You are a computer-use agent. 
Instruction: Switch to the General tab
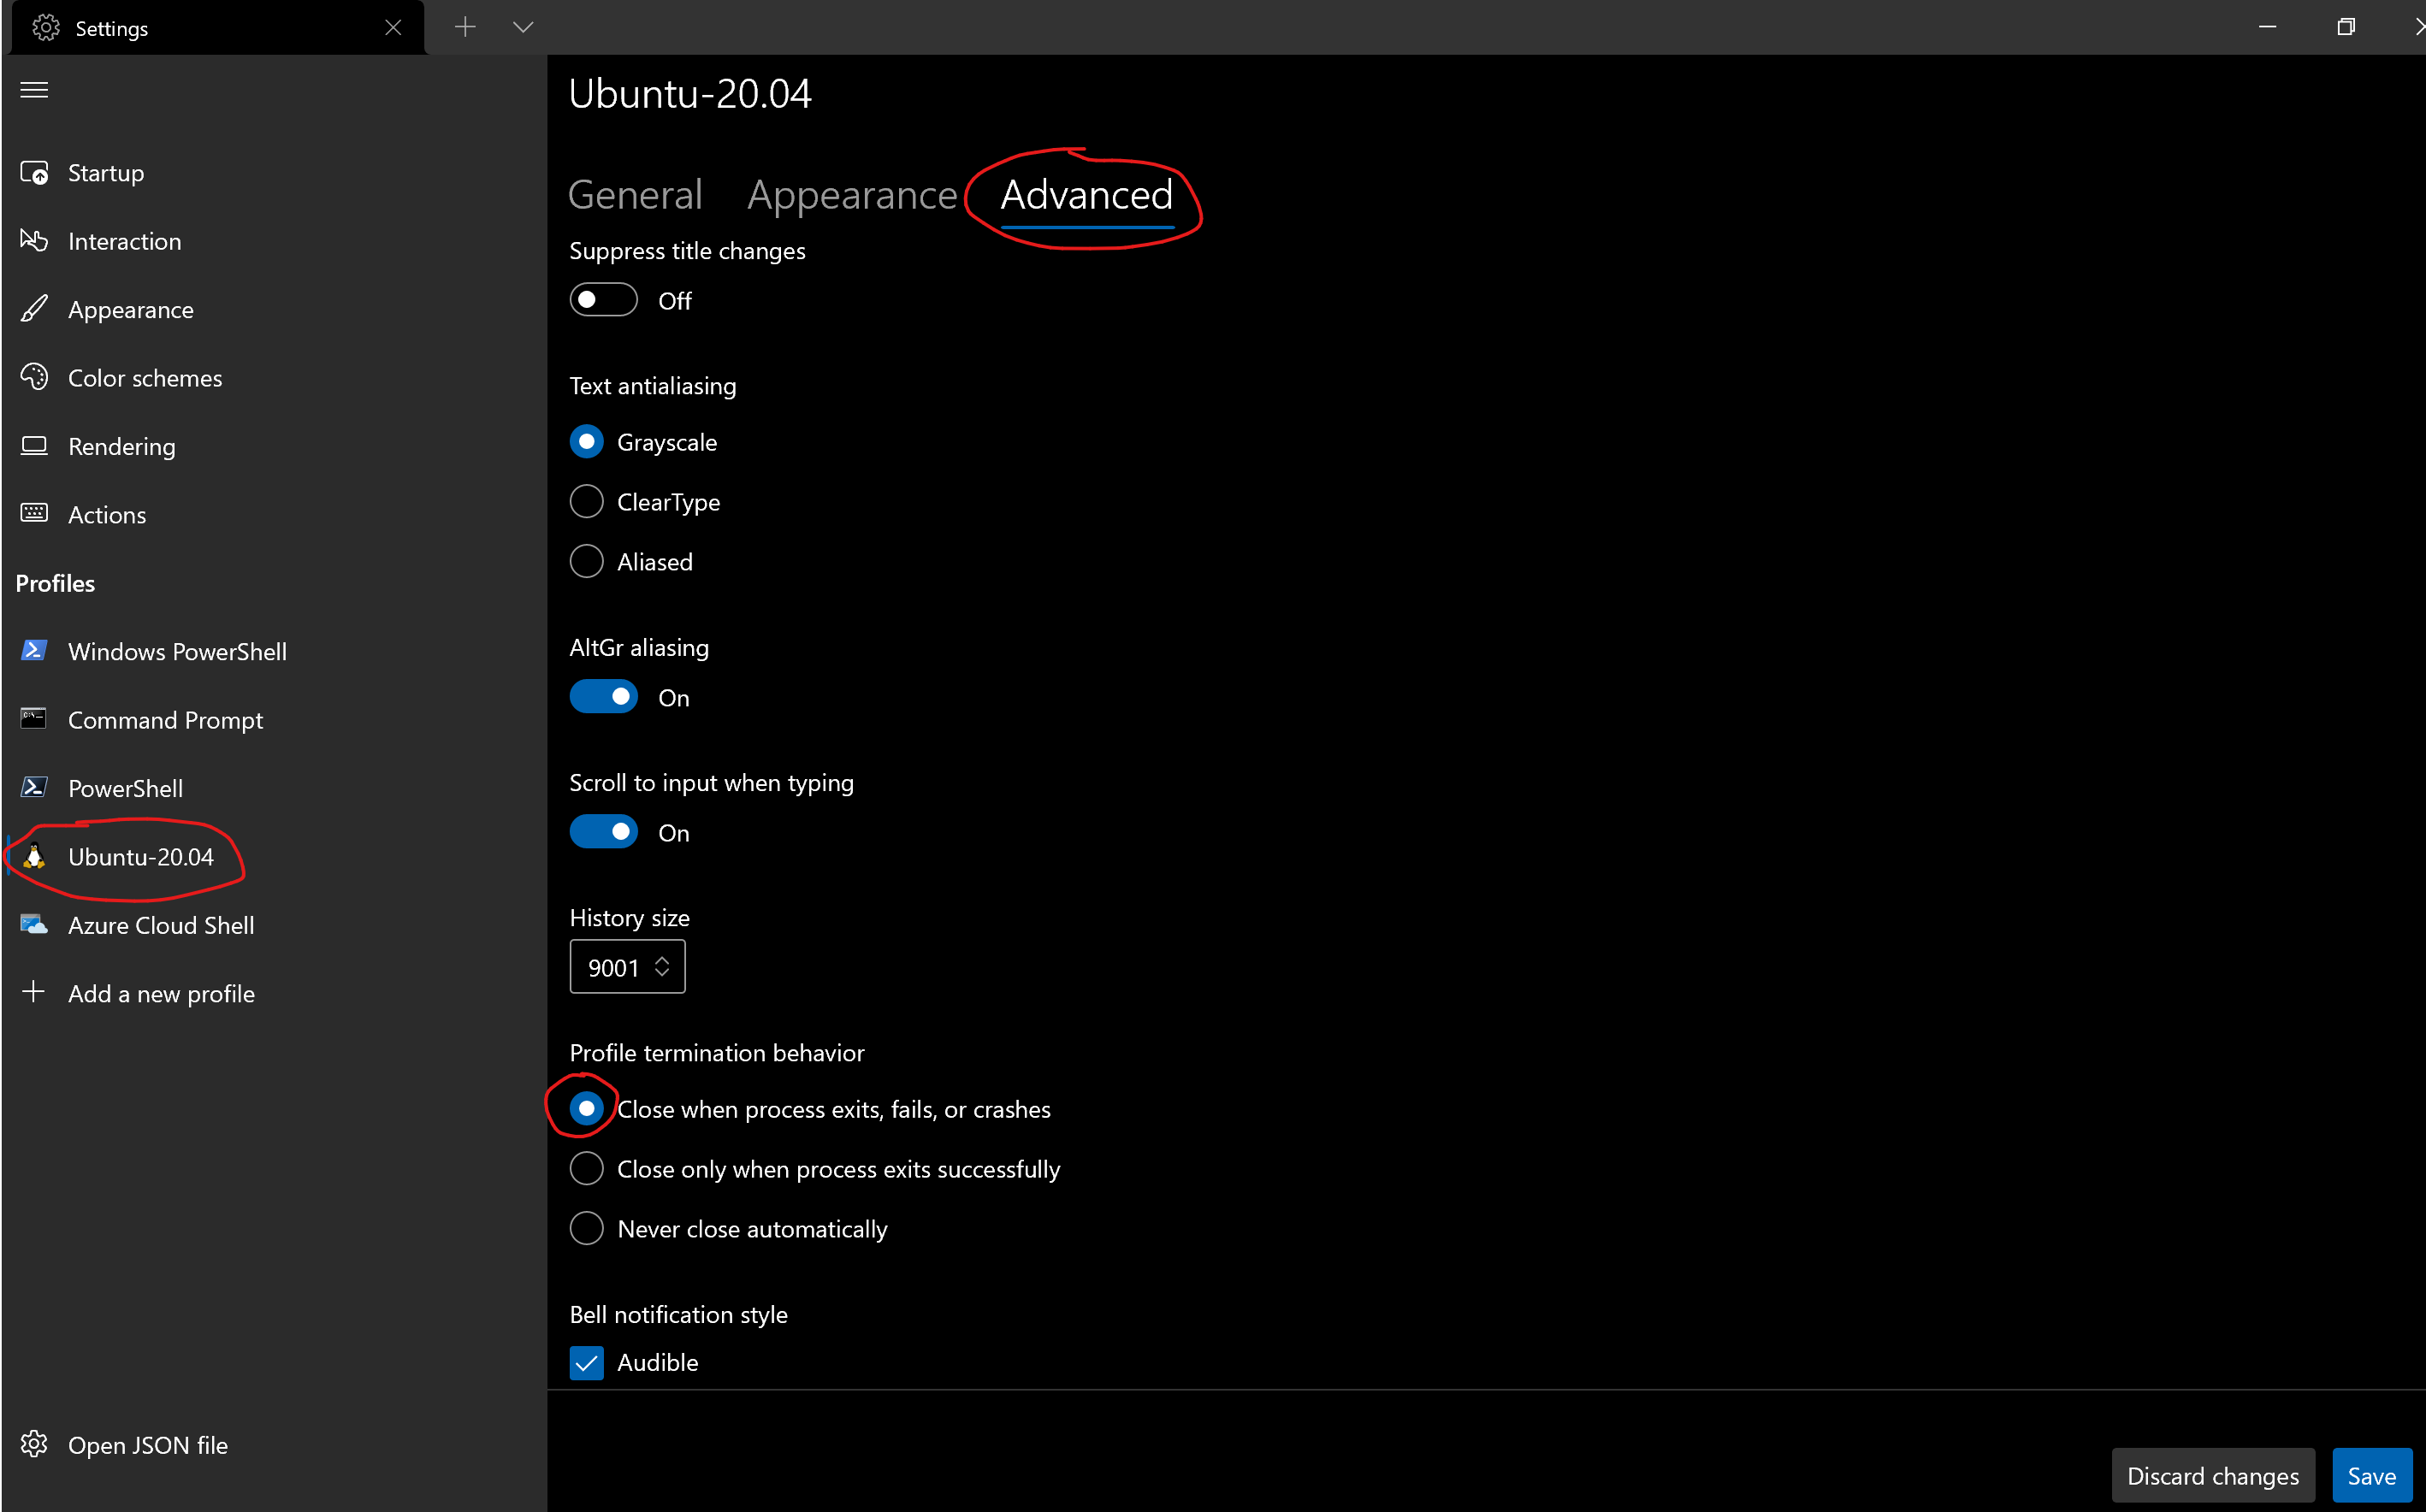click(x=635, y=195)
